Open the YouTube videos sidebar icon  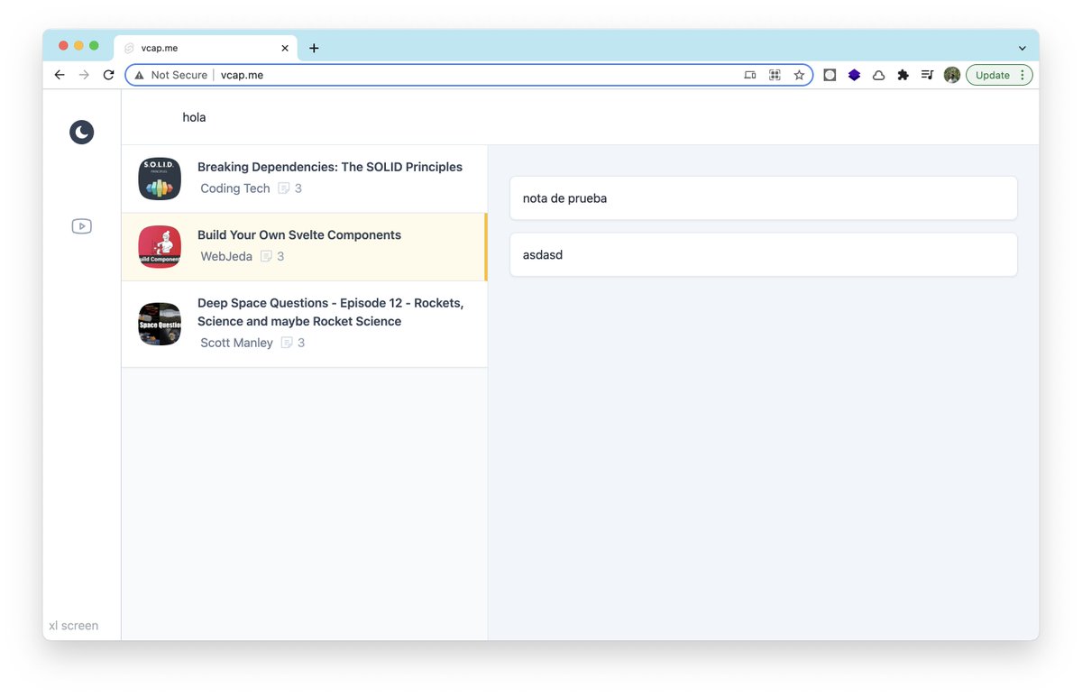82,226
